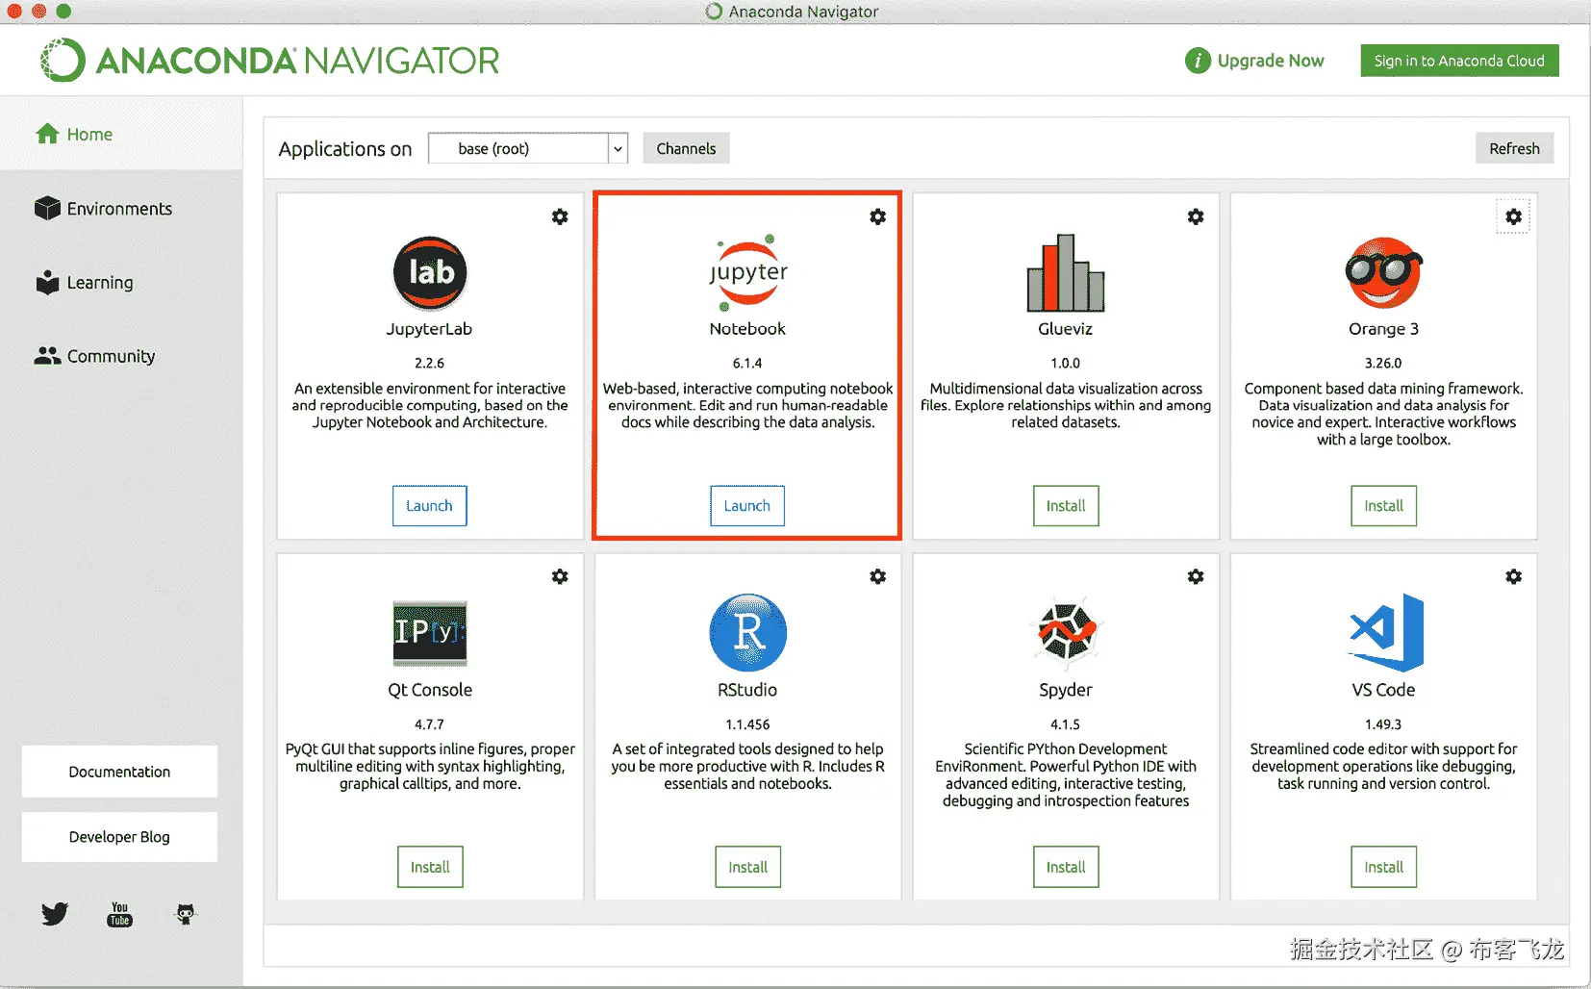Click the RStudio logo icon

pos(747,634)
